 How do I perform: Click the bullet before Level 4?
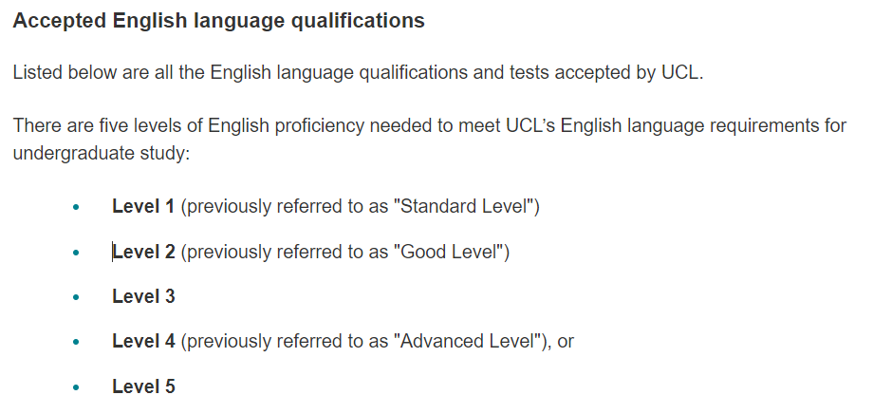pyautogui.click(x=76, y=342)
